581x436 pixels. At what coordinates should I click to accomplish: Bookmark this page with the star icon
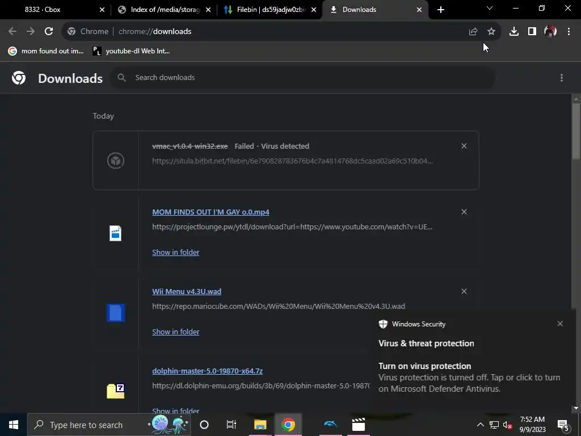point(491,32)
